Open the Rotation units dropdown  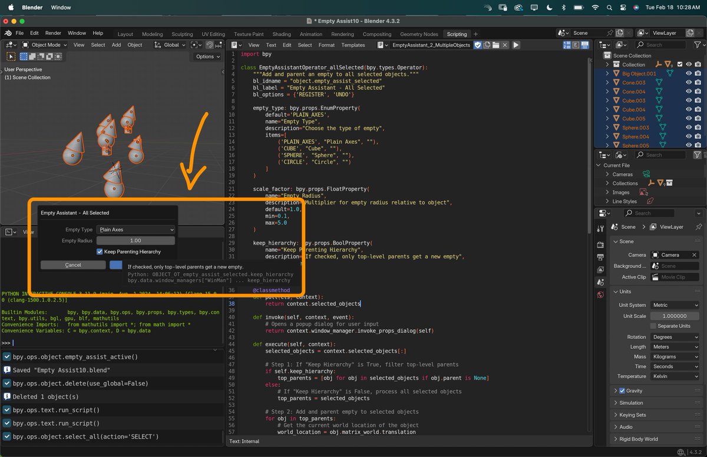tap(675, 337)
